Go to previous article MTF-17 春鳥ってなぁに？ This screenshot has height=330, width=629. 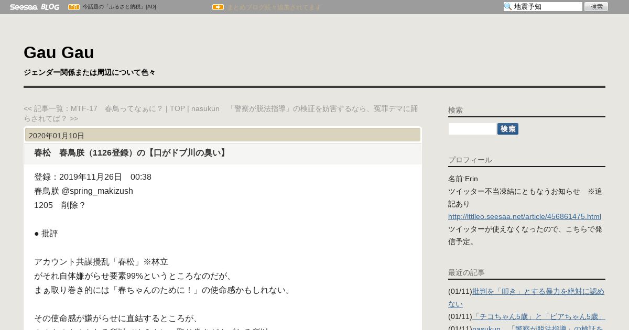[x=93, y=108]
